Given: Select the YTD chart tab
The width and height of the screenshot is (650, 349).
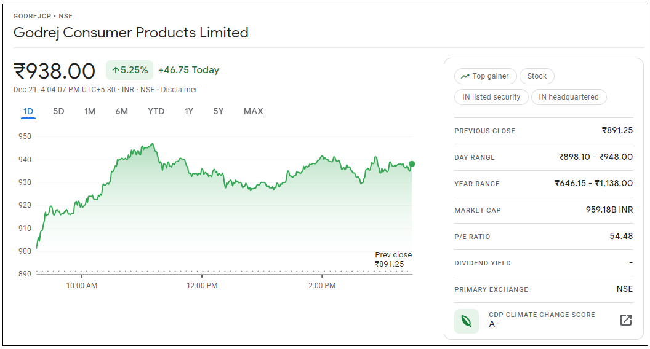Looking at the screenshot, I should click(156, 111).
